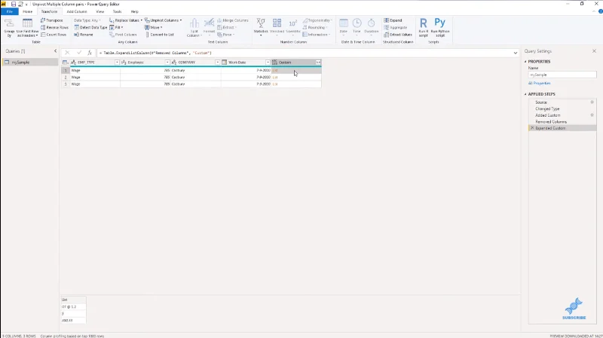Open the File tab
This screenshot has width=603, height=338.
[10, 11]
